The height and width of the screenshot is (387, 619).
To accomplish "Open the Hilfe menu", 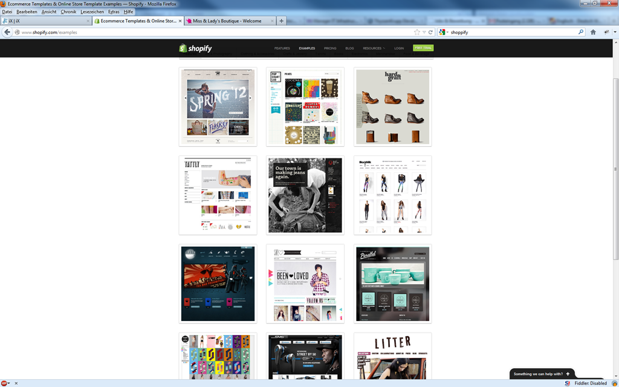I will pos(128,12).
